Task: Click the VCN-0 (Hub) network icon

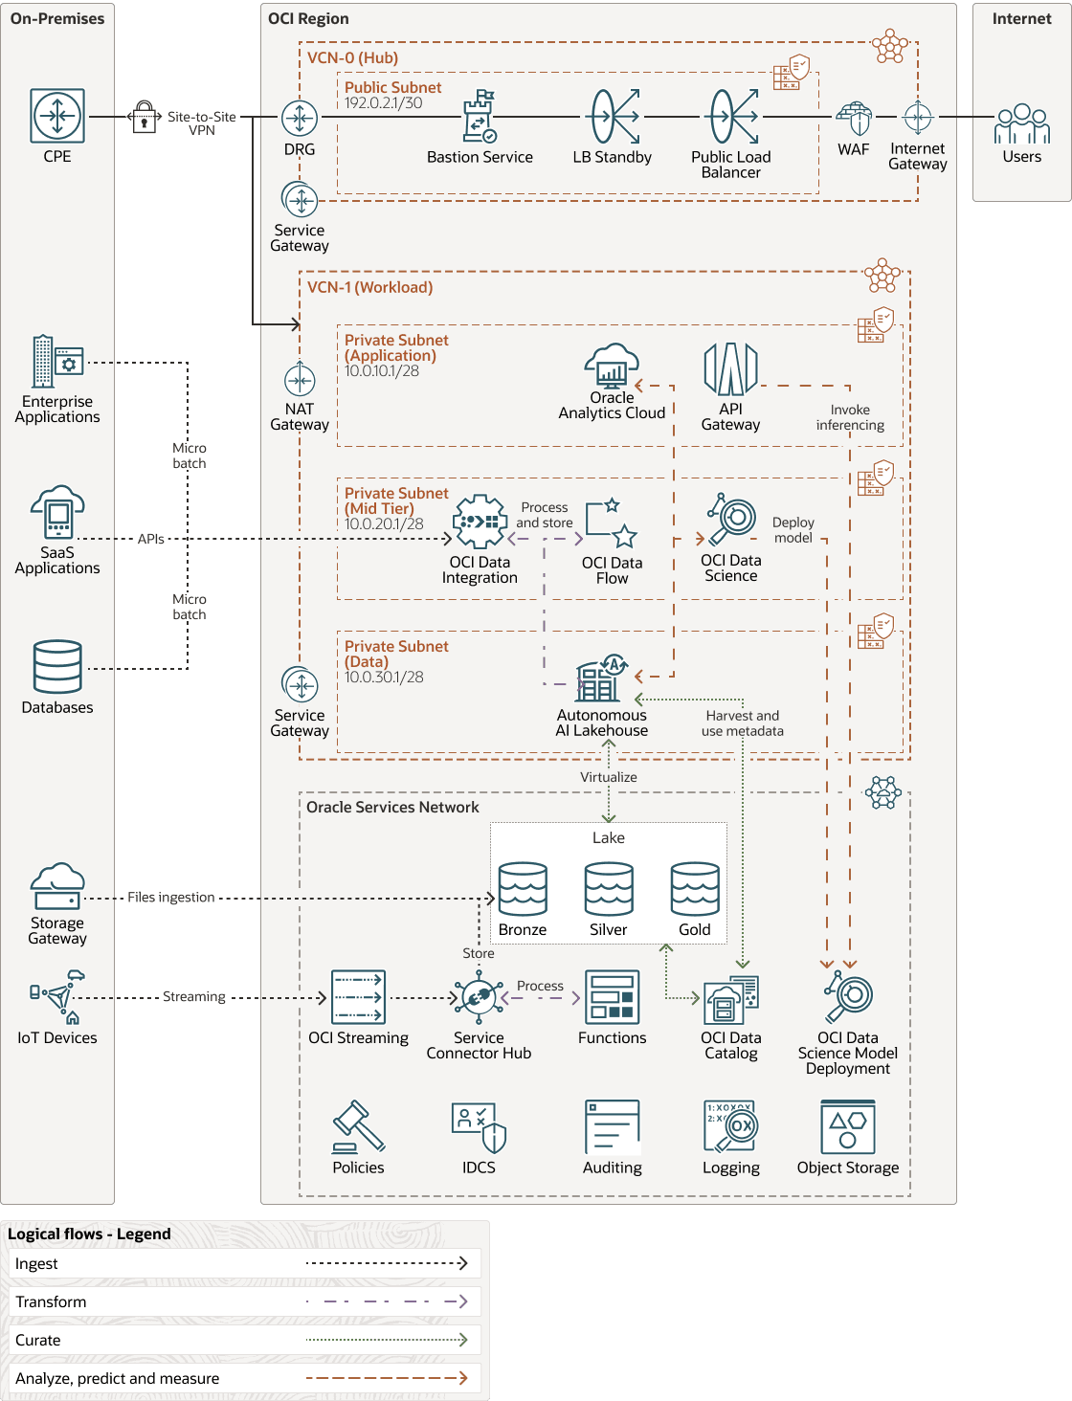Action: click(x=890, y=45)
